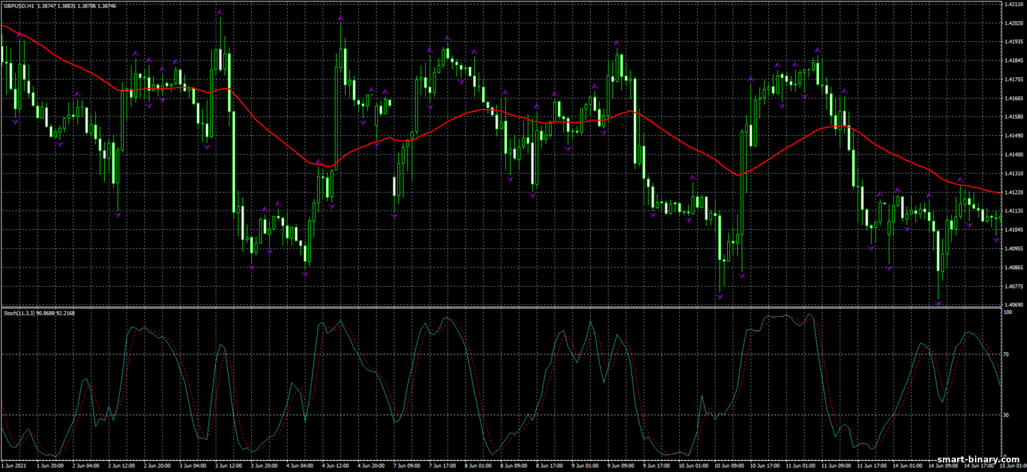Screen dimensions: 1027x472
Task: Click the 1 Jun 2021 time label
Action: point(13,466)
